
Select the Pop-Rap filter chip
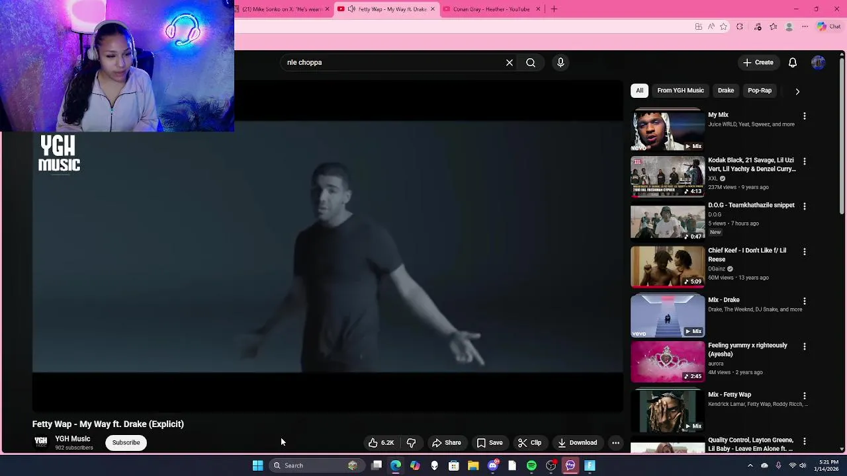760,91
